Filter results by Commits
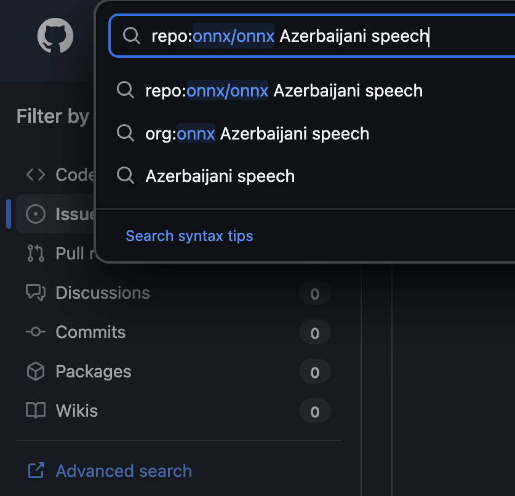The height and width of the screenshot is (496, 515). tap(90, 332)
